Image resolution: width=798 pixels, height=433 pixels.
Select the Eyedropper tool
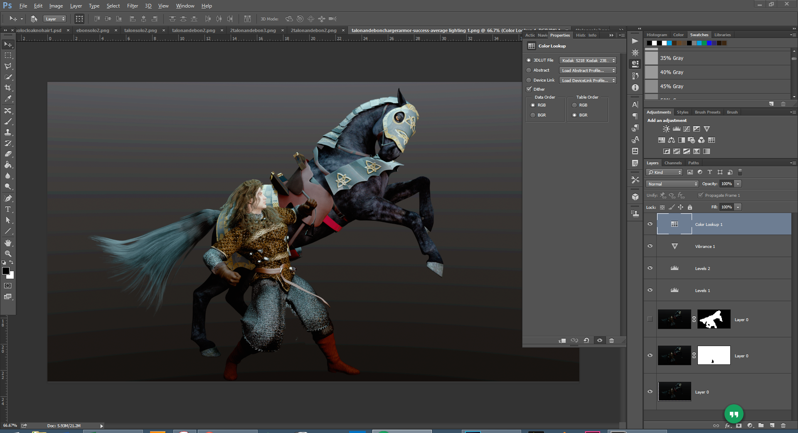click(x=8, y=99)
